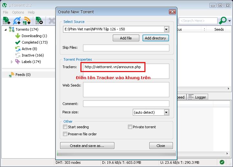The image size is (233, 167).
Task: Click detail pane horizontal scroll right arrow
Action: pyautogui.click(x=227, y=153)
